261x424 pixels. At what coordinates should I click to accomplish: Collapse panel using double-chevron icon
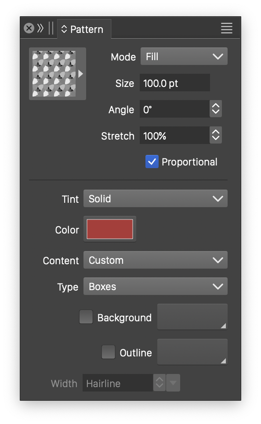pos(40,28)
